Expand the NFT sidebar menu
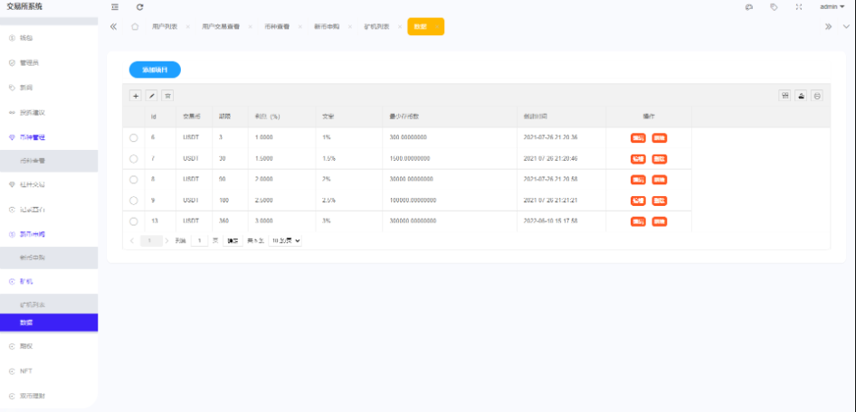 coord(49,371)
